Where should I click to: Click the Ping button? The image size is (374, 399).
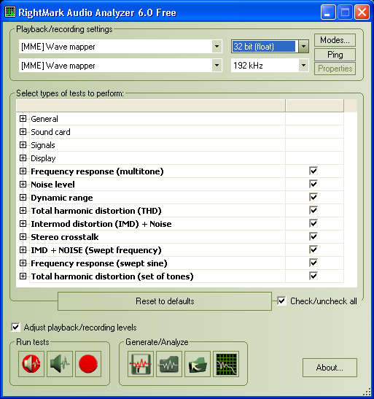point(335,55)
